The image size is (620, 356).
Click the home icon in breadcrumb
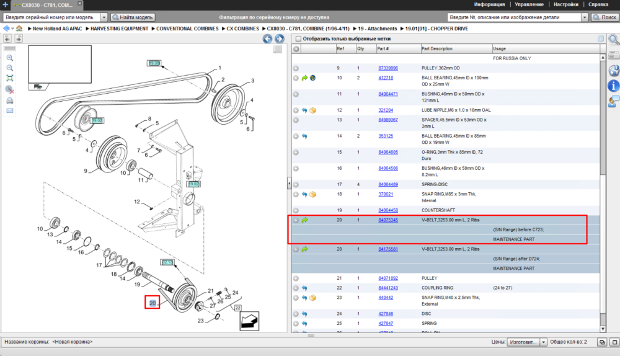pyautogui.click(x=19, y=29)
